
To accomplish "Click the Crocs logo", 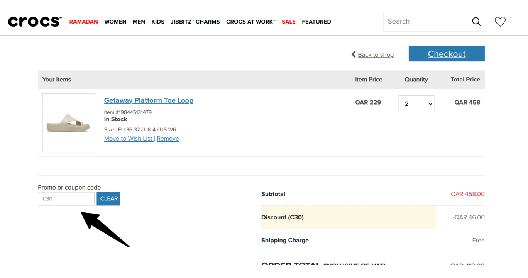I will (x=35, y=22).
